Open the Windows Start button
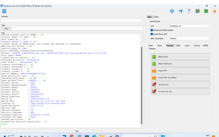The width and height of the screenshot is (219, 137). [x=163, y=136]
